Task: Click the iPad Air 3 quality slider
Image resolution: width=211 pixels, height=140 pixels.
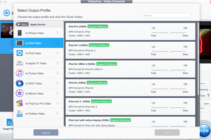Action: point(169,51)
